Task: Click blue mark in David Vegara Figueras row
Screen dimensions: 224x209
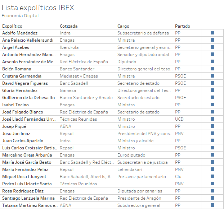Action: point(212,83)
